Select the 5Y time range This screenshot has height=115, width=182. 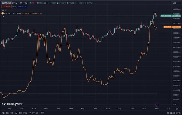coord(33,113)
